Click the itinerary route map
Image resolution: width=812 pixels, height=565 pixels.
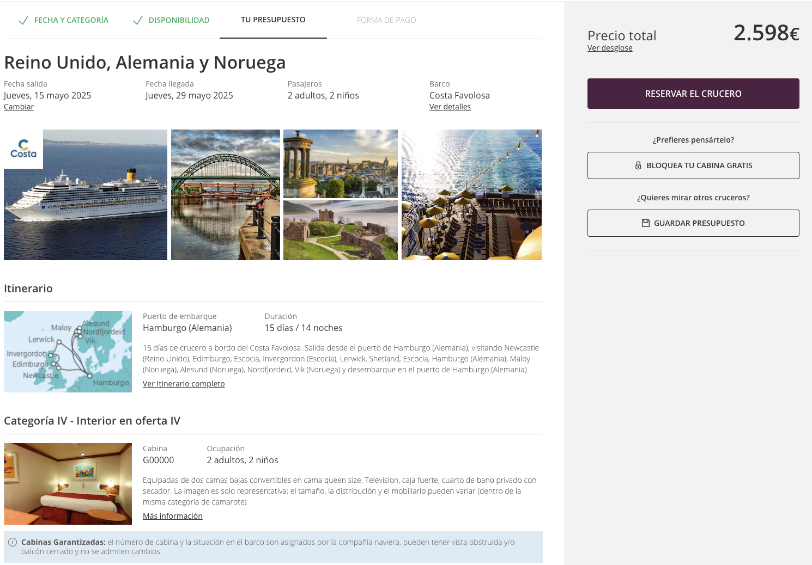point(68,352)
